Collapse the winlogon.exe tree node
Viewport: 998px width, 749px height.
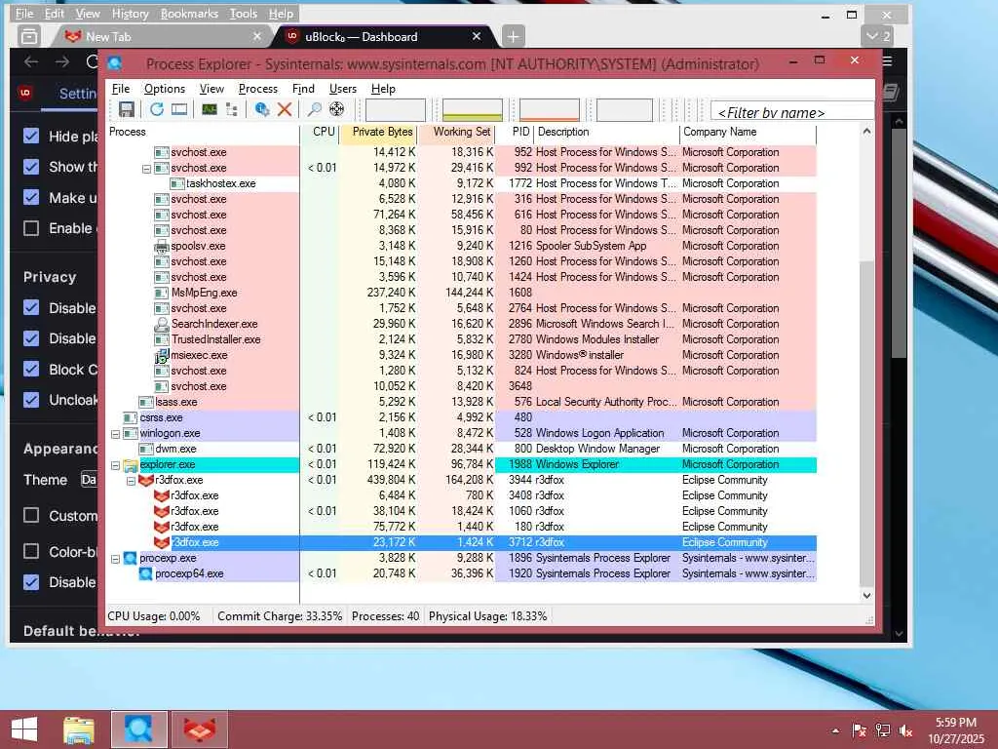115,434
